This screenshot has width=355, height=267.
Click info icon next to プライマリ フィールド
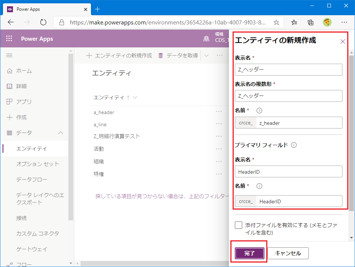(x=294, y=145)
